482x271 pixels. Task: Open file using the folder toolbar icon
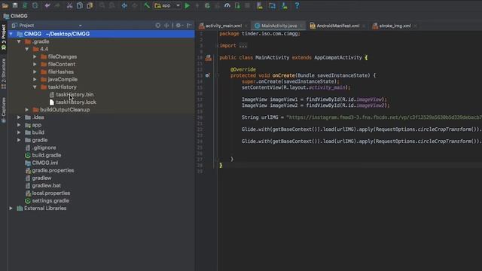[x=5, y=5]
